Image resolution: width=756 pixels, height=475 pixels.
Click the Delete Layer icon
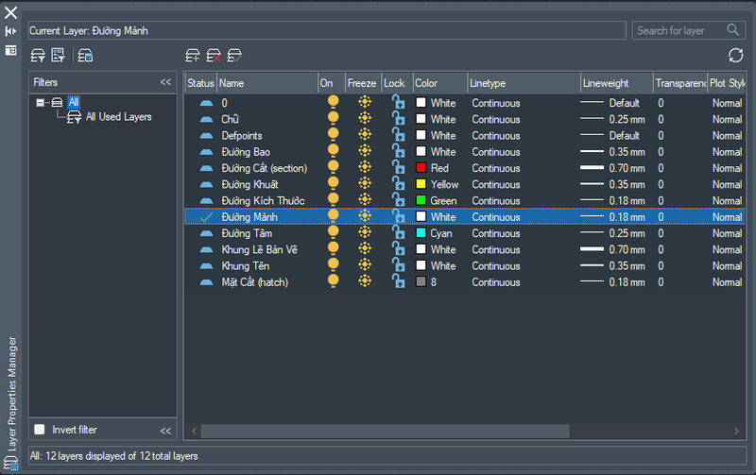[214, 56]
